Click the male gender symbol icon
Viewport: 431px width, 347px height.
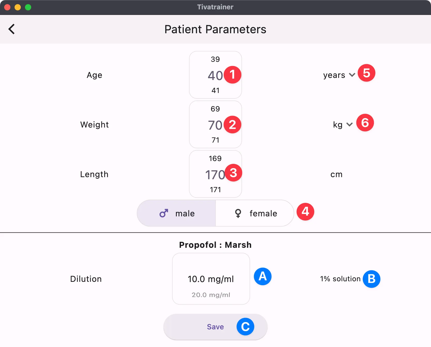coord(163,213)
